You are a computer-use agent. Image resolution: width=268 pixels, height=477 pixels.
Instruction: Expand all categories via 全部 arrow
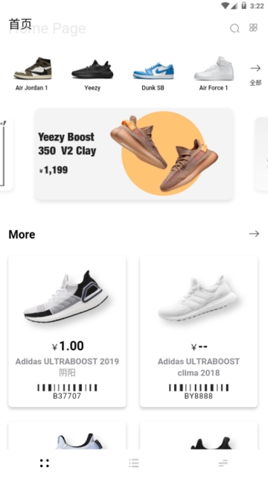[x=255, y=75]
